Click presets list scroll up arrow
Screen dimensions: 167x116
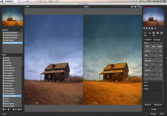[x=22, y=58]
